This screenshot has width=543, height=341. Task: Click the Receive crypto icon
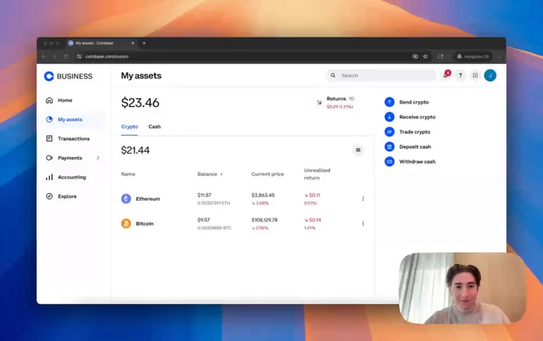tap(390, 117)
